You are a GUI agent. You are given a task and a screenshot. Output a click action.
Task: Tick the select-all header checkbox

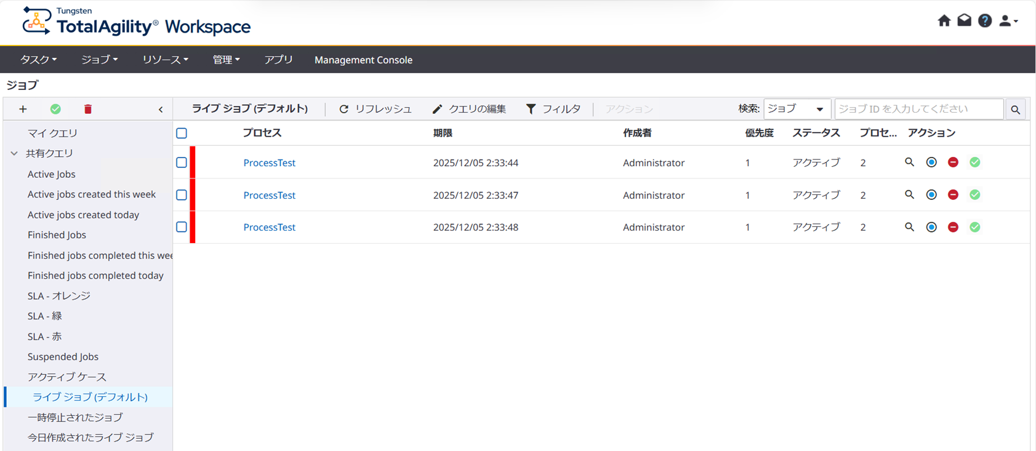pos(182,133)
